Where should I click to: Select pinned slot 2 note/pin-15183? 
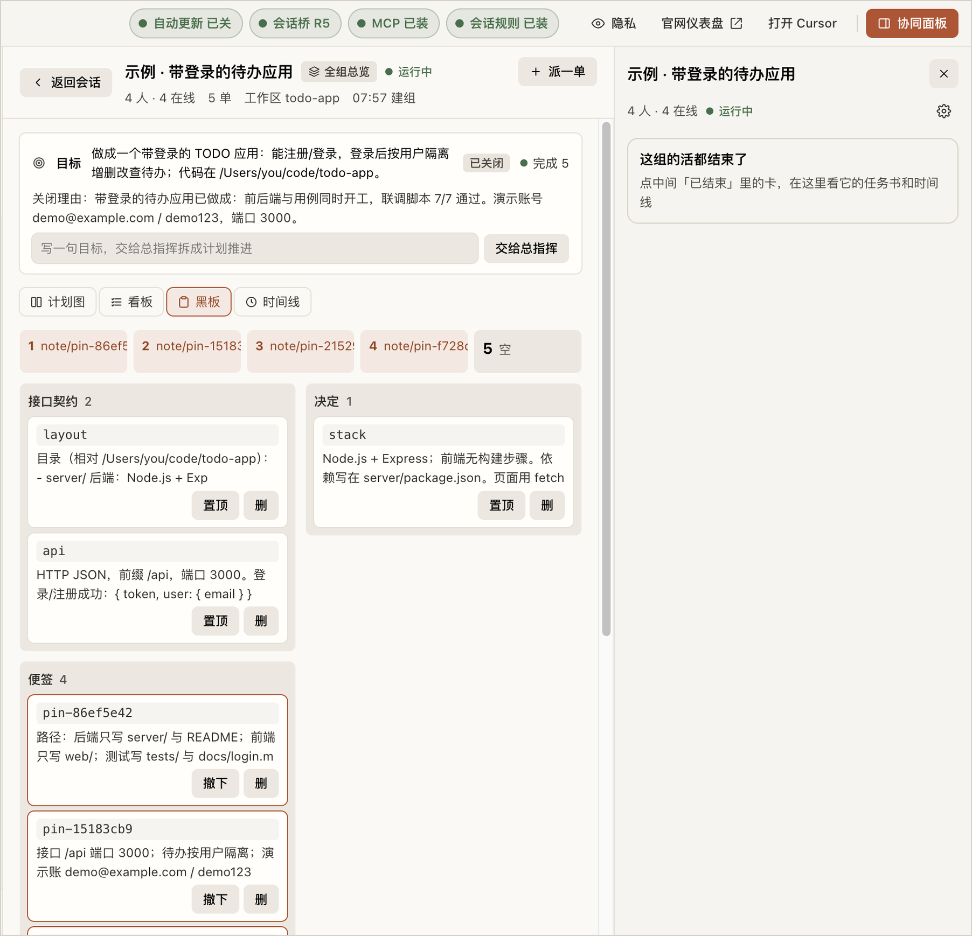click(187, 351)
